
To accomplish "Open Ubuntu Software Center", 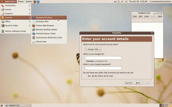I will click(x=15, y=31).
